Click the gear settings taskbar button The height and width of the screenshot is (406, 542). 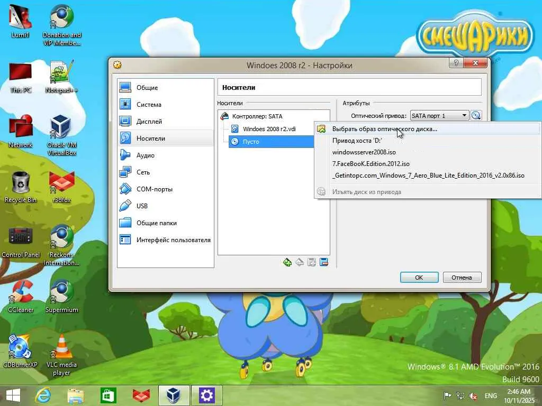coord(206,395)
